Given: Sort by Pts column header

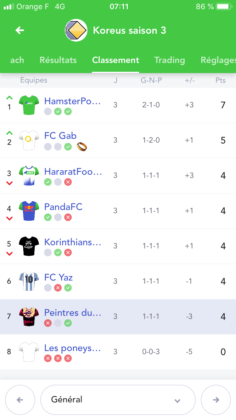Looking at the screenshot, I should [x=220, y=80].
